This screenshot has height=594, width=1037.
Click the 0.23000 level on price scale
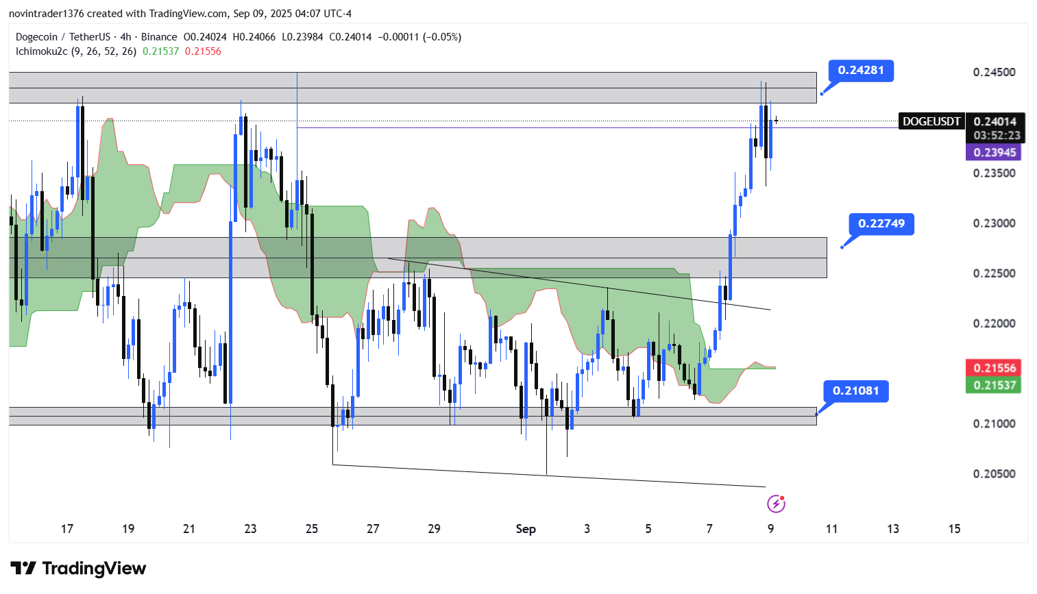pyautogui.click(x=994, y=223)
